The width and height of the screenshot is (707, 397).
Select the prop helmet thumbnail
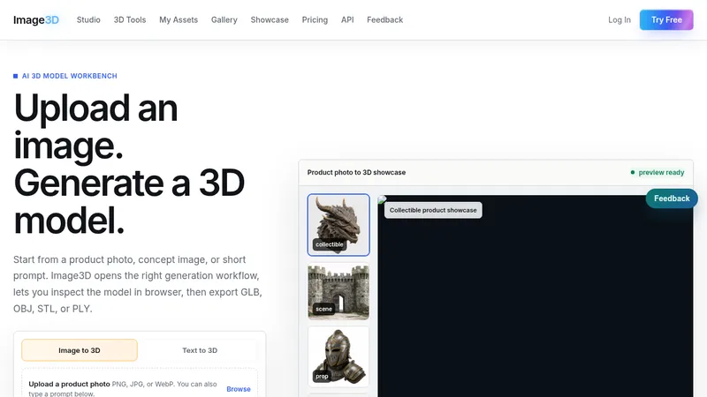coord(338,357)
